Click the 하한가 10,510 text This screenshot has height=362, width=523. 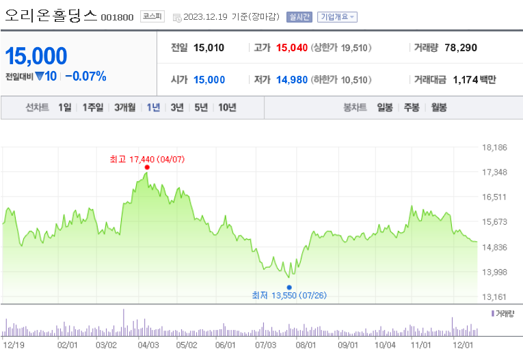click(x=341, y=80)
